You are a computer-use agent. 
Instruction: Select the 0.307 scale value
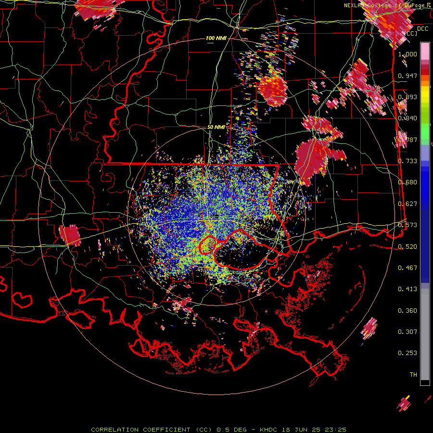coord(408,332)
